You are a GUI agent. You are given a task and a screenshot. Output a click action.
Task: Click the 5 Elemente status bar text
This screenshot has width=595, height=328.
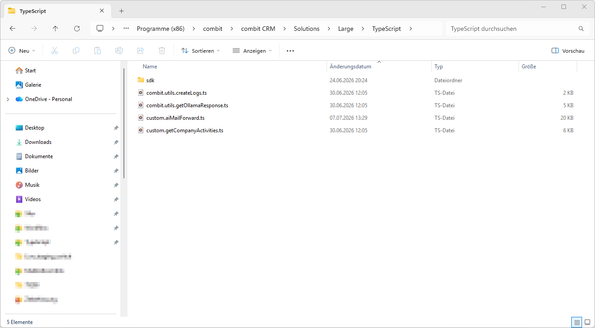20,322
